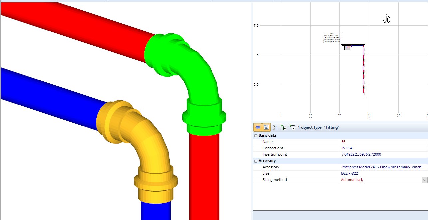The height and width of the screenshot is (220, 428).
Task: Click the expand objects plus icon
Action: 284,127
